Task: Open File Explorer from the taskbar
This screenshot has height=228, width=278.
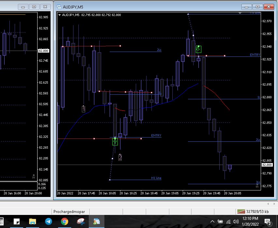Action: pos(33,222)
